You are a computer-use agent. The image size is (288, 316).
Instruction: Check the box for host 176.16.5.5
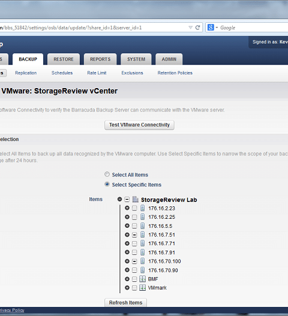(x=134, y=226)
